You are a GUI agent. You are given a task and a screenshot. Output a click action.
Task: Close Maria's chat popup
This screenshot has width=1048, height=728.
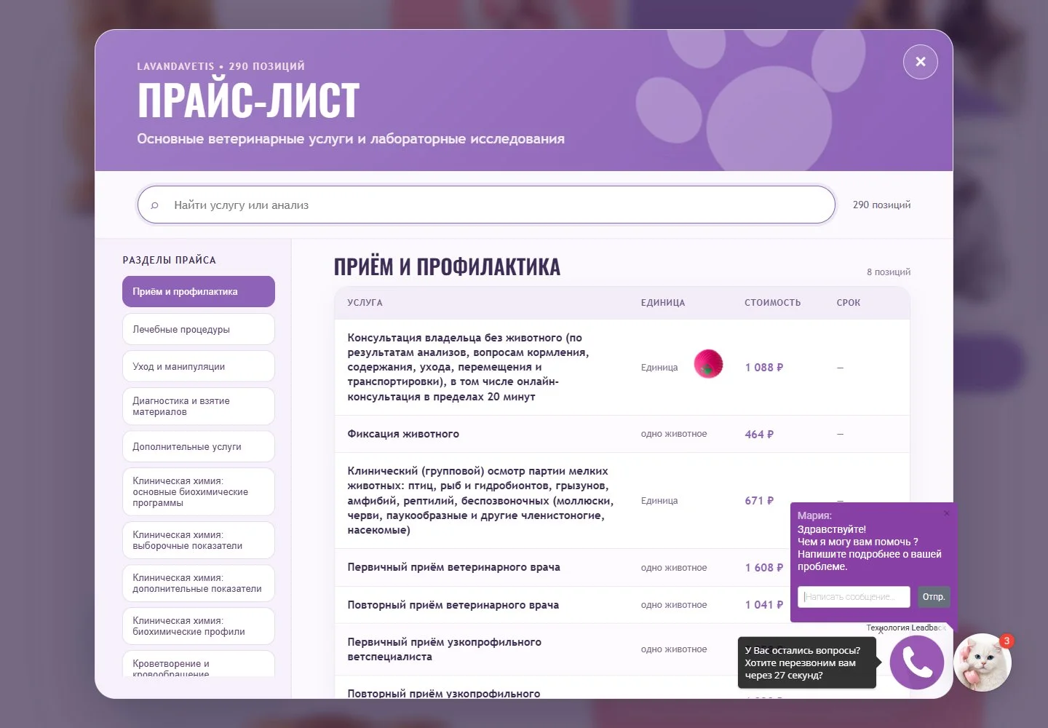click(947, 513)
